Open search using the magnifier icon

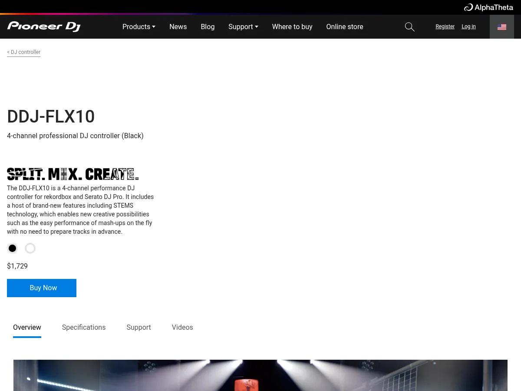tap(409, 27)
